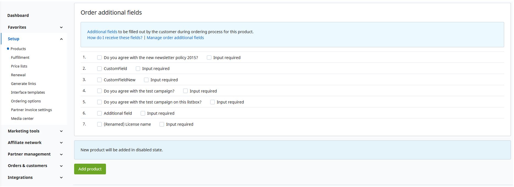Open Interface templates
The width and height of the screenshot is (514, 187).
[28, 92]
